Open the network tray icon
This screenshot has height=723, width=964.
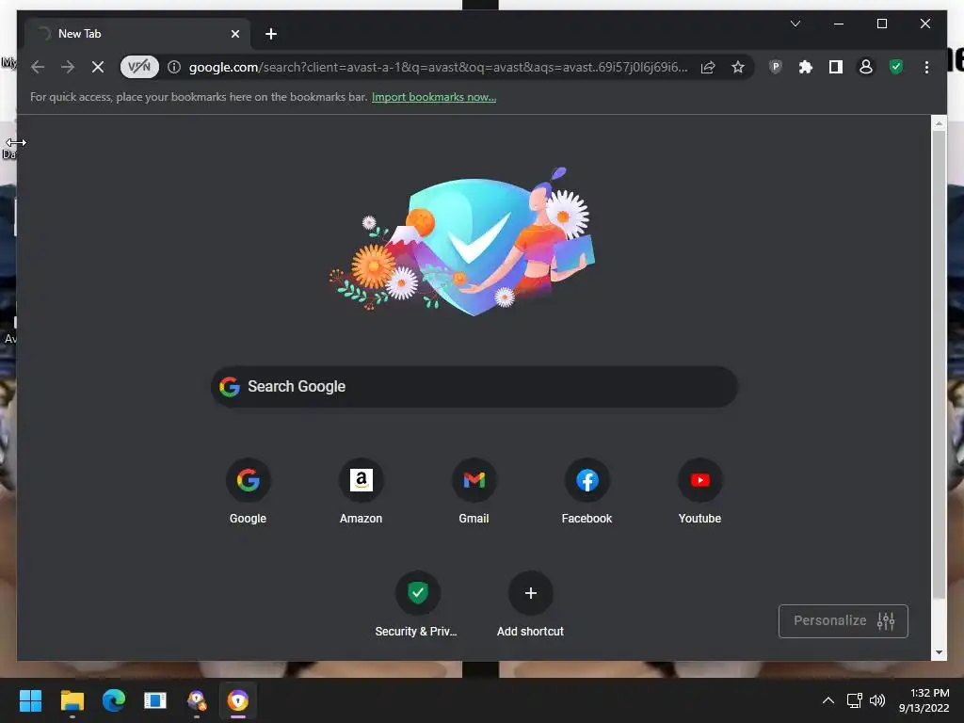(x=855, y=700)
